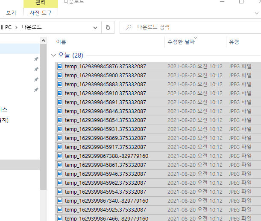Select the 관리 contextual tab

point(41,3)
